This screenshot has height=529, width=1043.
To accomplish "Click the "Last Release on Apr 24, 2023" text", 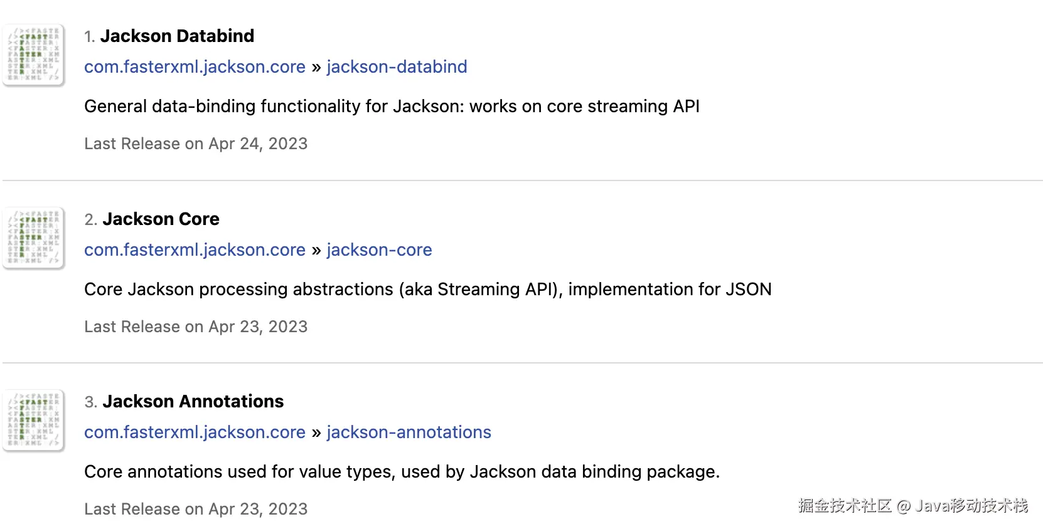I will point(196,144).
